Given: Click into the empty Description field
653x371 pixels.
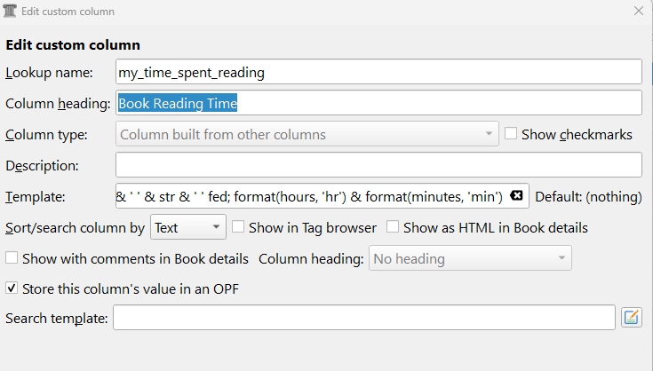Looking at the screenshot, I should point(378,165).
